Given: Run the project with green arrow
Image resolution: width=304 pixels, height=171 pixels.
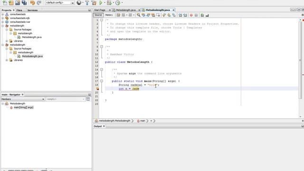Looking at the screenshot, I should [101, 3].
